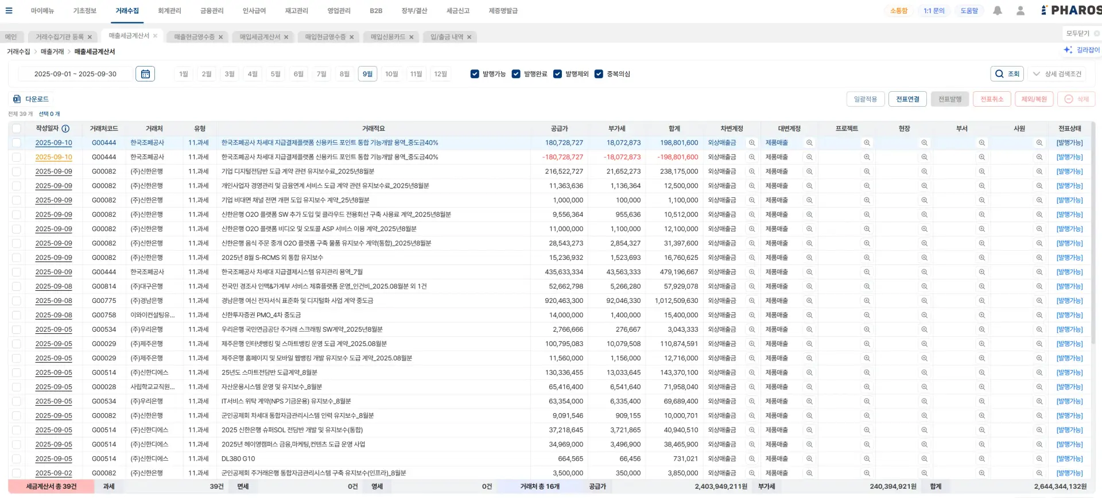Click the 길라잡이 sparkle guide icon
The image size is (1102, 498).
click(1068, 50)
